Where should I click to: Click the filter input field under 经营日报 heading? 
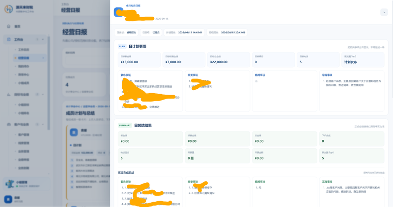coord(87,60)
